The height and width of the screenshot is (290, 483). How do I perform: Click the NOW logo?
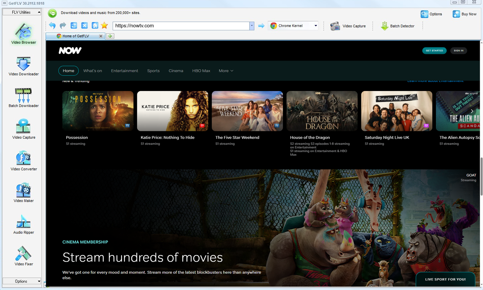(70, 50)
